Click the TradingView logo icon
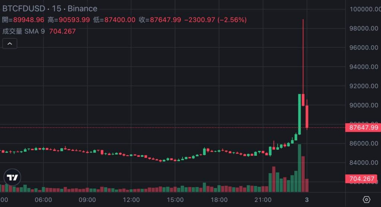Screen dimensions: 381x207 tap(12, 177)
